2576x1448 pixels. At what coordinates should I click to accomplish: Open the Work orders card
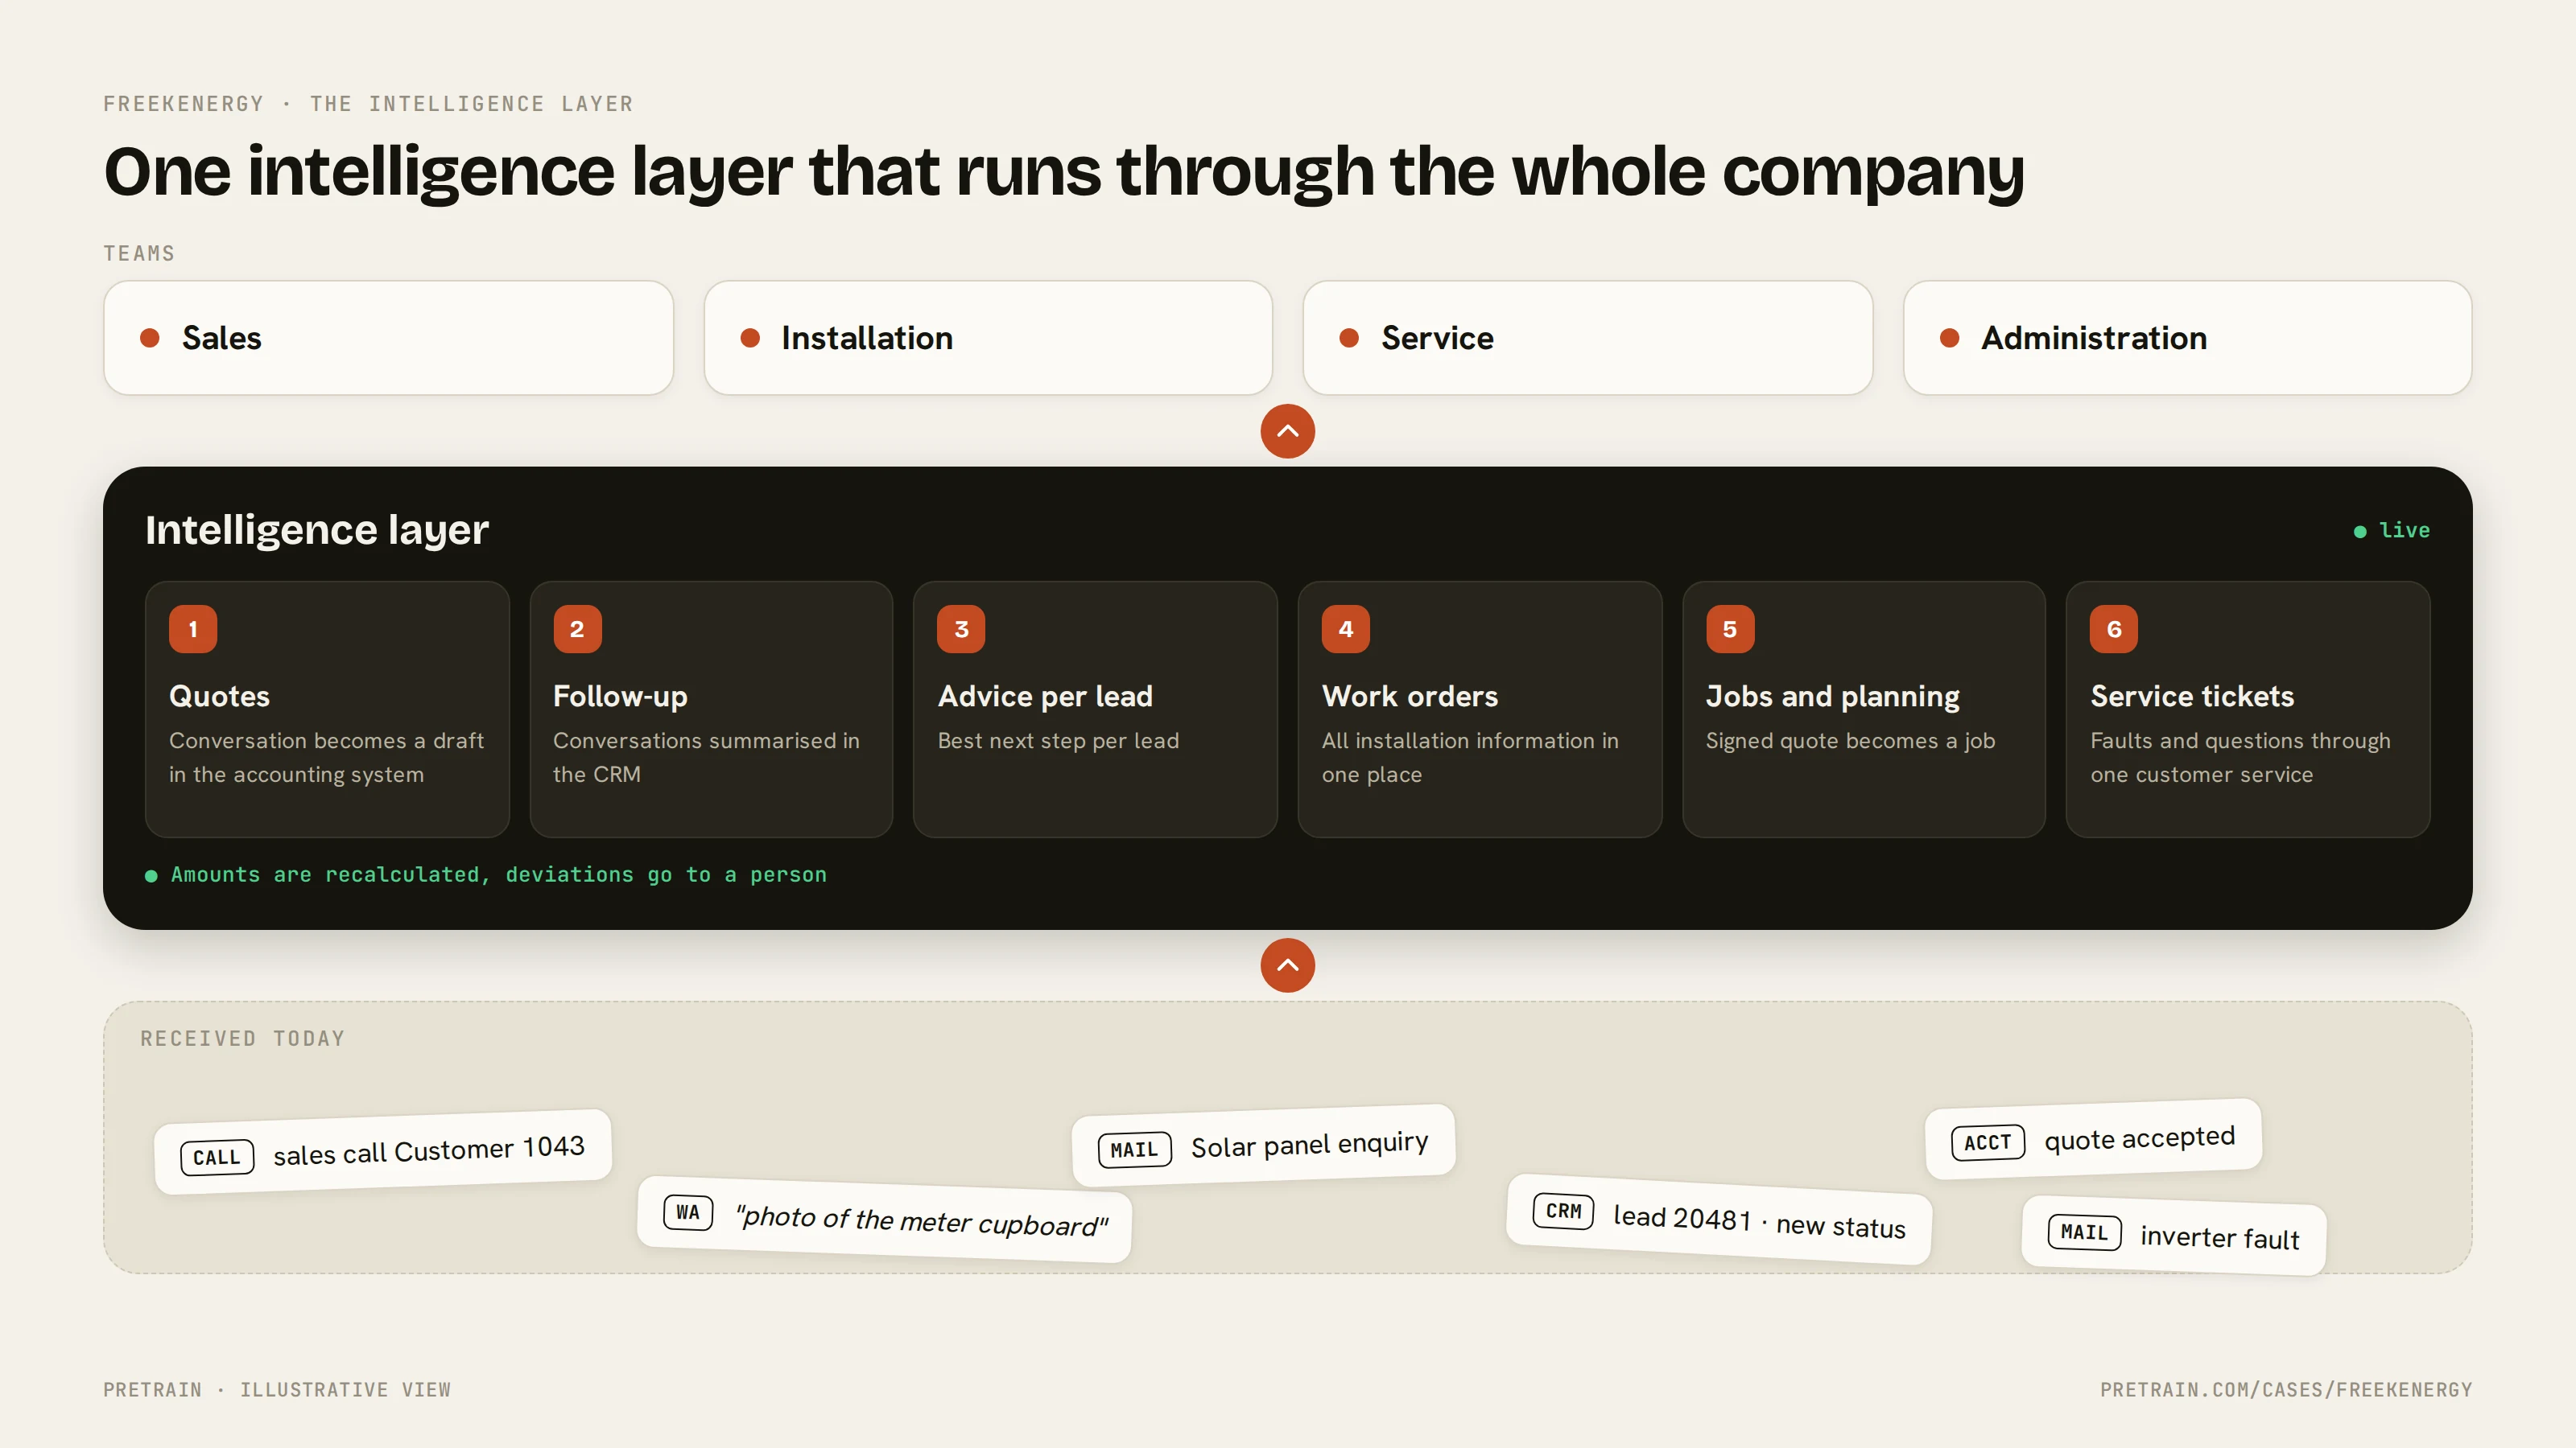click(x=1480, y=710)
